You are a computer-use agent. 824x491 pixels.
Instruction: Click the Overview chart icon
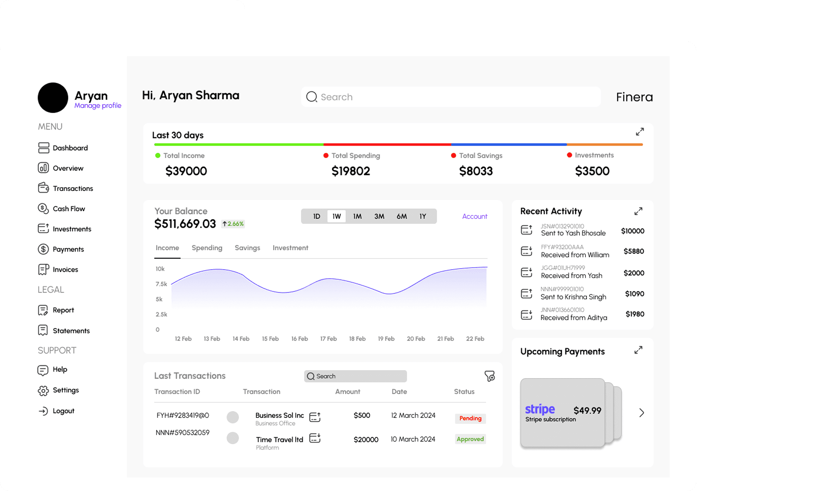click(x=43, y=168)
